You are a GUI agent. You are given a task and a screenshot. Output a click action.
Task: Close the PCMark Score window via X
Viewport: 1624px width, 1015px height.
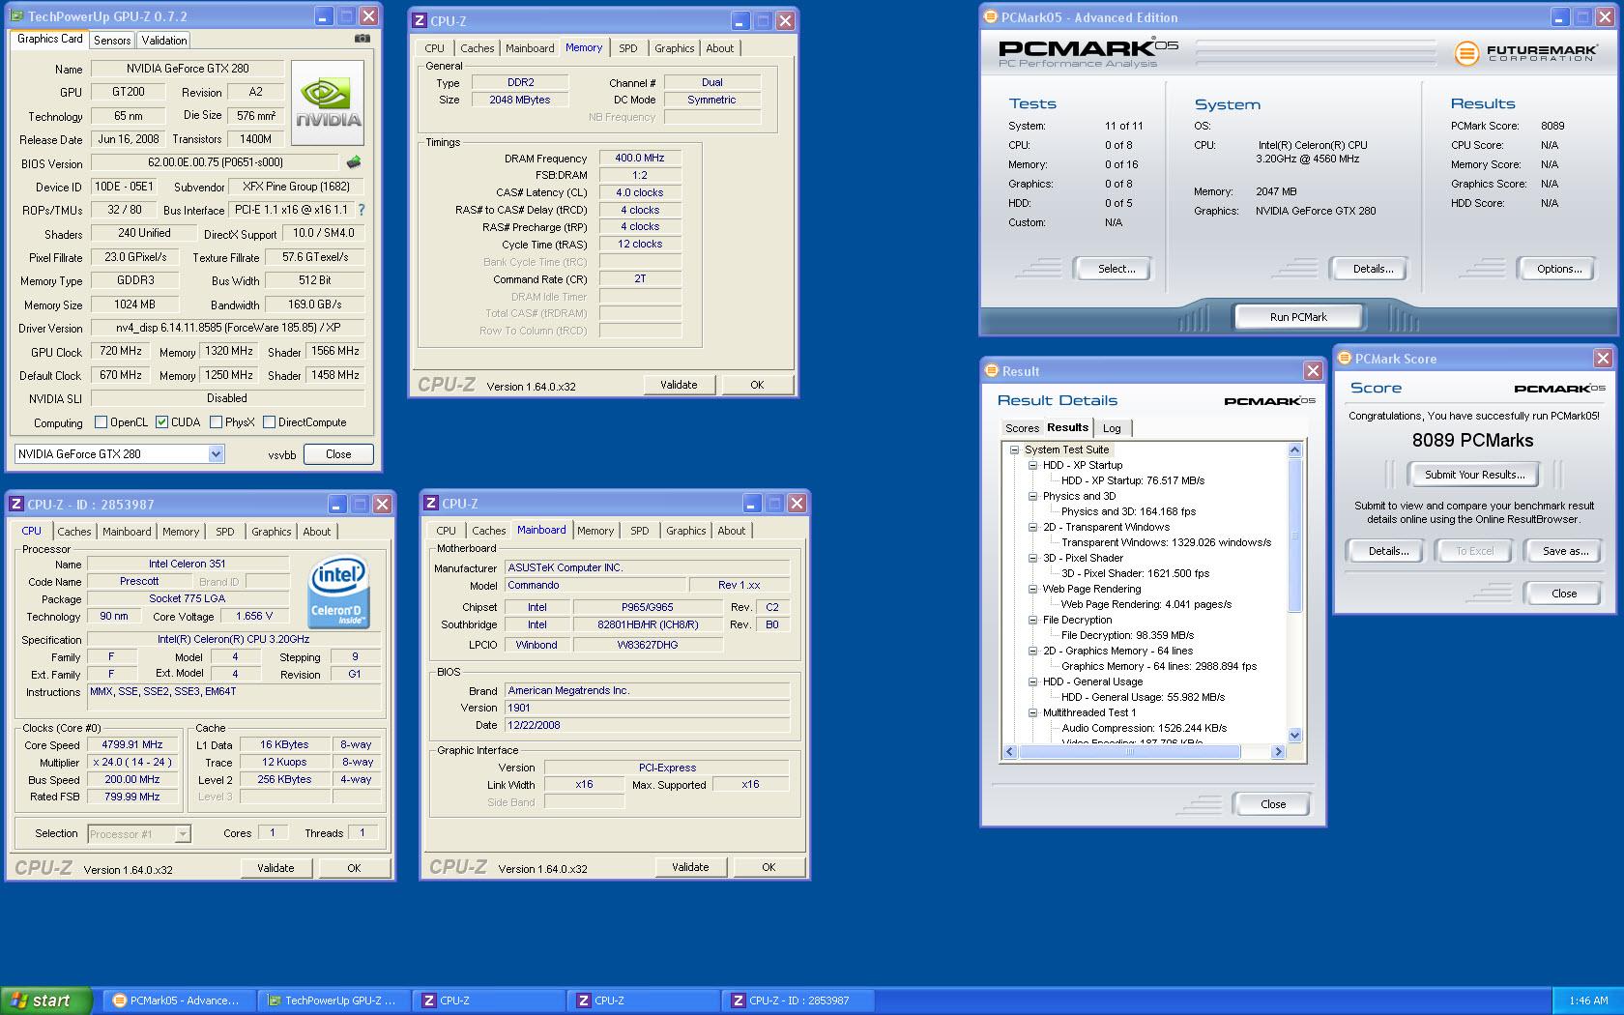(1603, 358)
